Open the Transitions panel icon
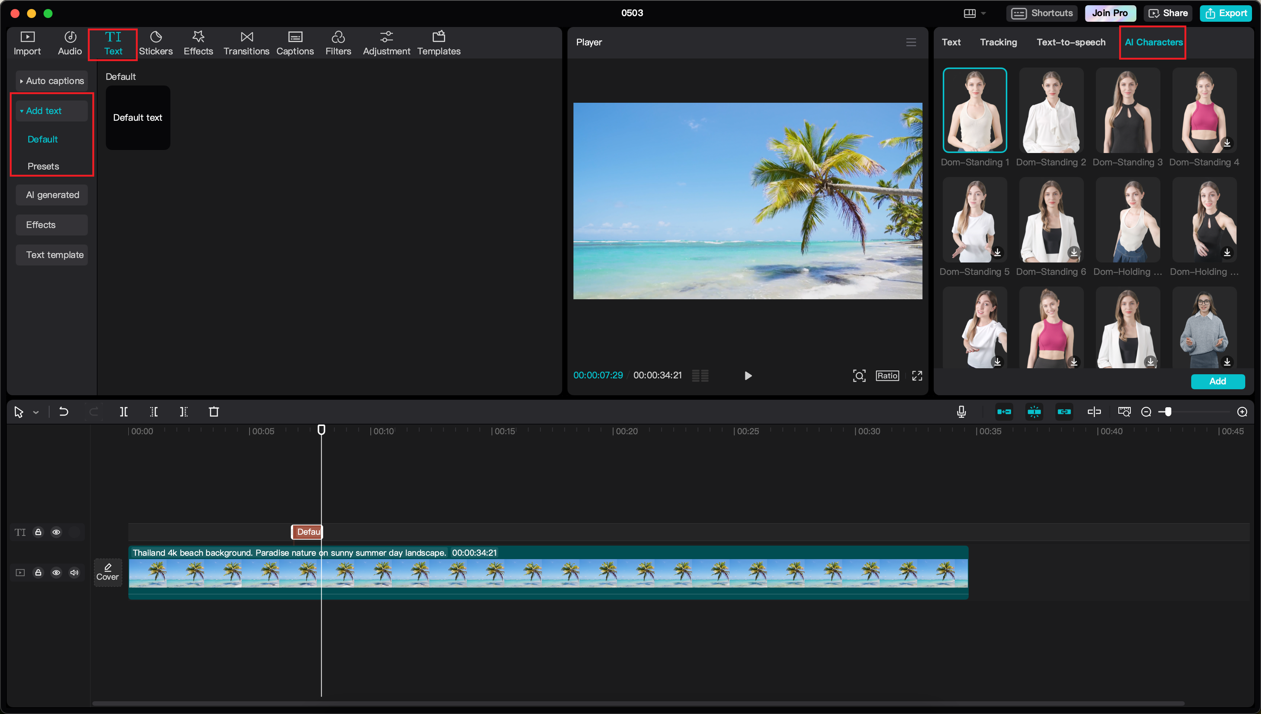Screen dimensions: 1261x714 pyautogui.click(x=246, y=37)
